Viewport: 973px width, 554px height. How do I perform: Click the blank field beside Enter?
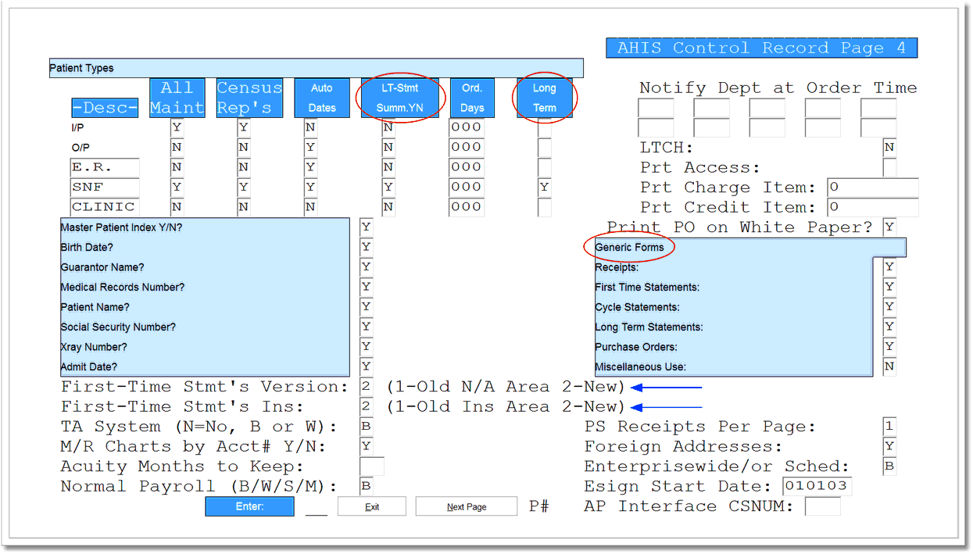click(316, 508)
